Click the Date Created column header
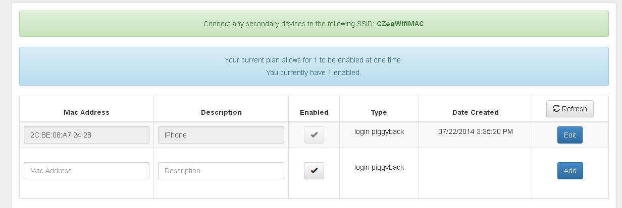Image resolution: width=622 pixels, height=208 pixels. point(475,112)
